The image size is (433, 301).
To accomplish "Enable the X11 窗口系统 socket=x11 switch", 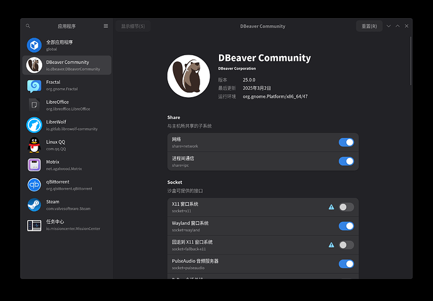I will [x=346, y=207].
